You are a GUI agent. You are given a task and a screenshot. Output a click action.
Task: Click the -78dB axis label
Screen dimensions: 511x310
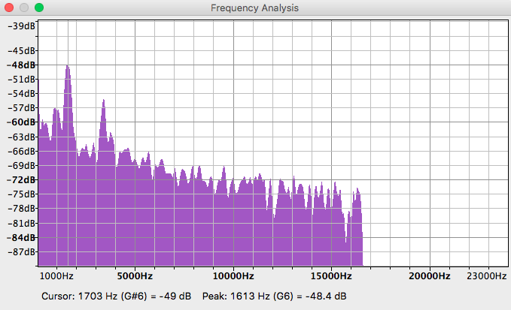[x=21, y=208]
